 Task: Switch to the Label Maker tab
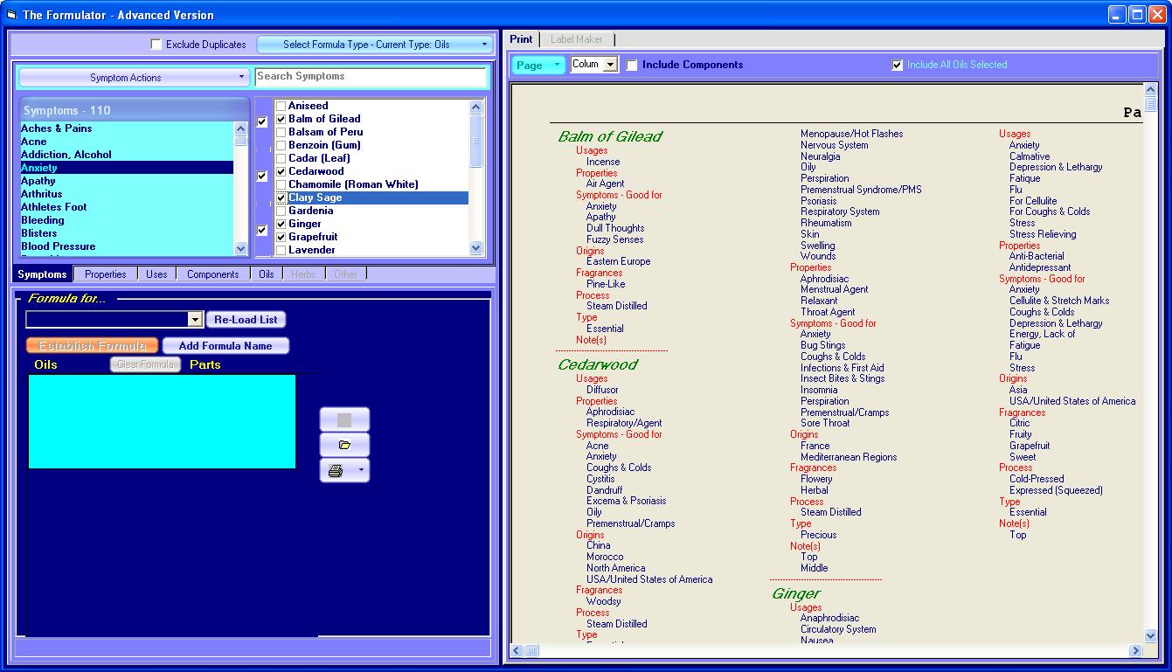(x=577, y=38)
